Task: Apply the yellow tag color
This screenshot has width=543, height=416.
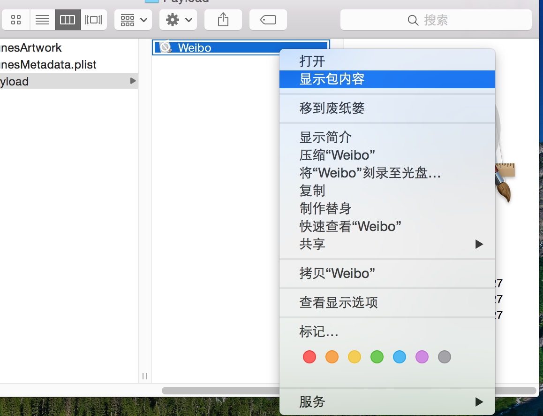Action: pos(354,357)
